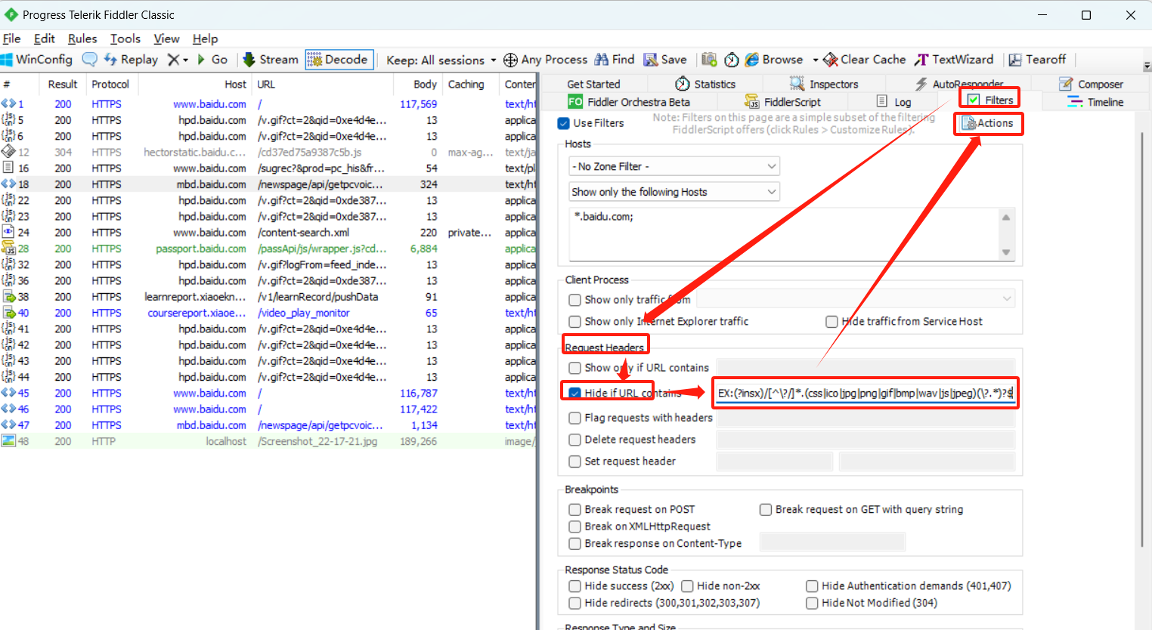Image resolution: width=1152 pixels, height=630 pixels.
Task: Uncheck the Use Filters checkbox
Action: [x=563, y=123]
